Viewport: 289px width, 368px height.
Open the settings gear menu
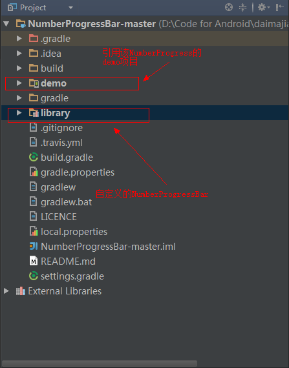pyautogui.click(x=264, y=7)
